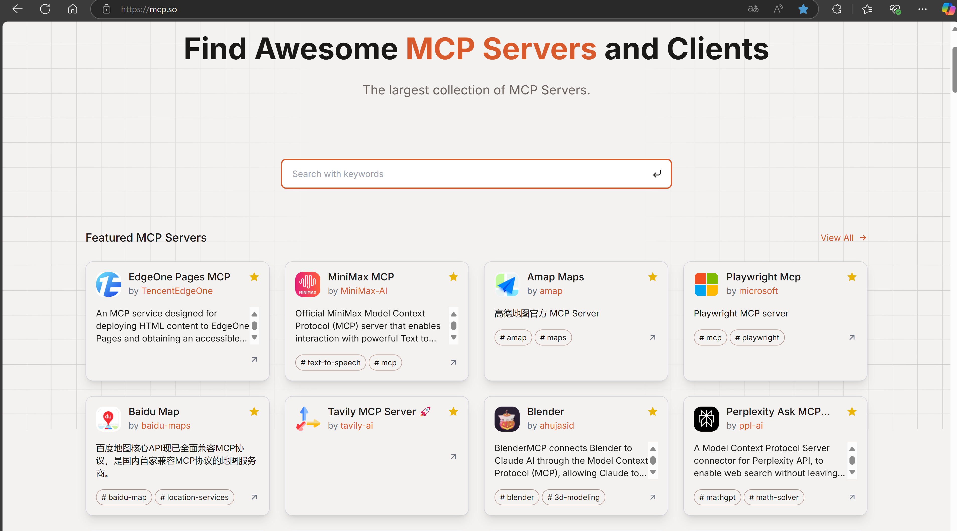This screenshot has height=531, width=957.
Task: Open Browser Essentials heart icon
Action: coord(895,9)
